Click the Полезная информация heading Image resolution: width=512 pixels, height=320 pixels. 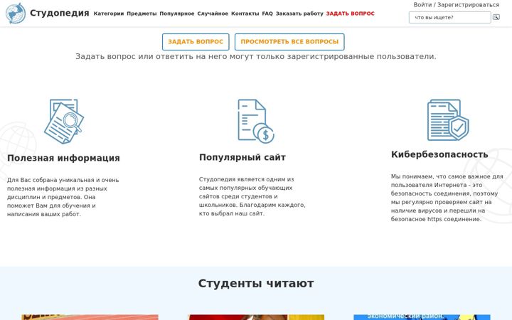[x=64, y=158]
